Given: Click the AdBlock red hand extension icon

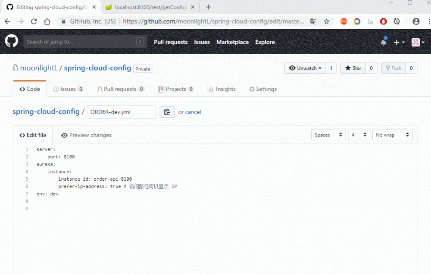Looking at the screenshot, I should (384, 21).
